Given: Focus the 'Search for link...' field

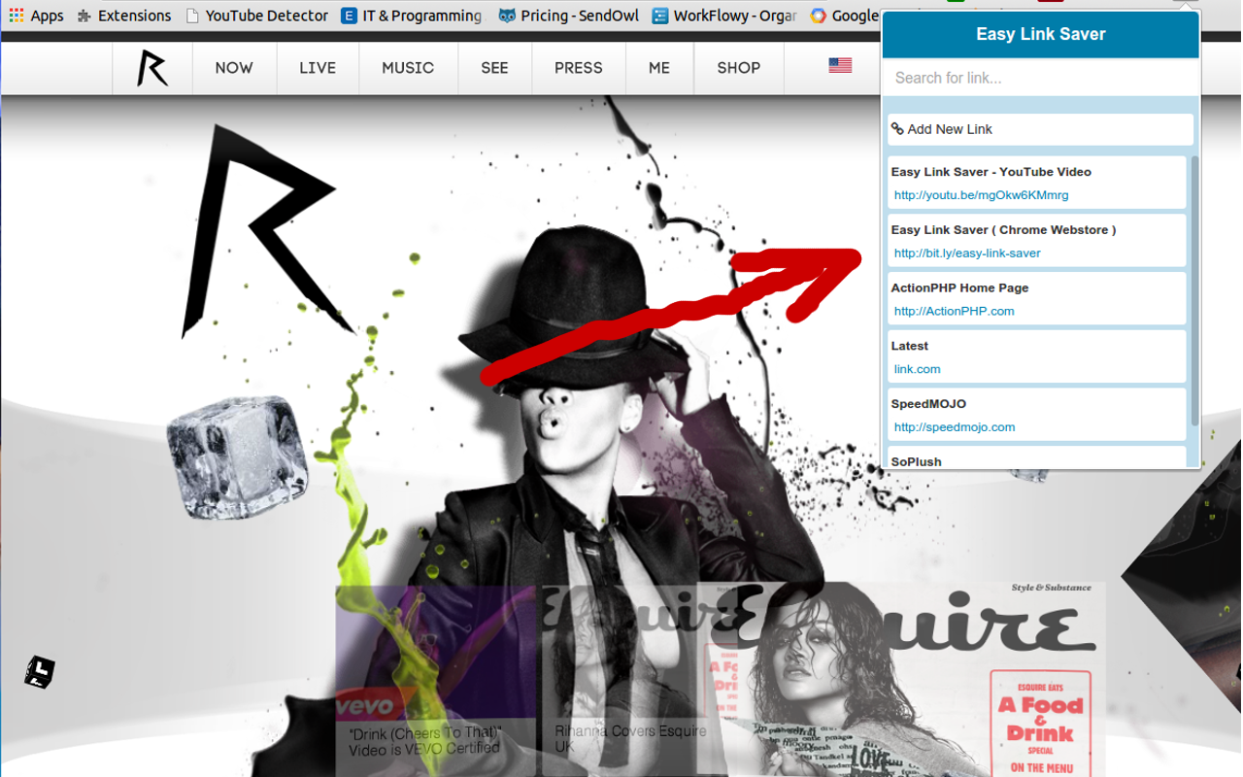Looking at the screenshot, I should point(1040,78).
